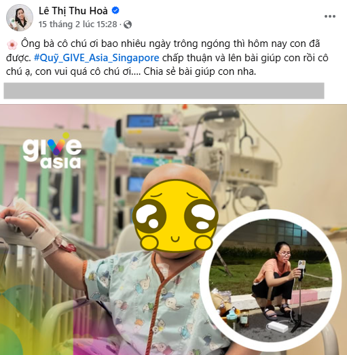Image resolution: width=347 pixels, height=355 pixels.
Task: Open the post timestamp 15 tháng 2 lúc 15:28
Action: pos(78,24)
